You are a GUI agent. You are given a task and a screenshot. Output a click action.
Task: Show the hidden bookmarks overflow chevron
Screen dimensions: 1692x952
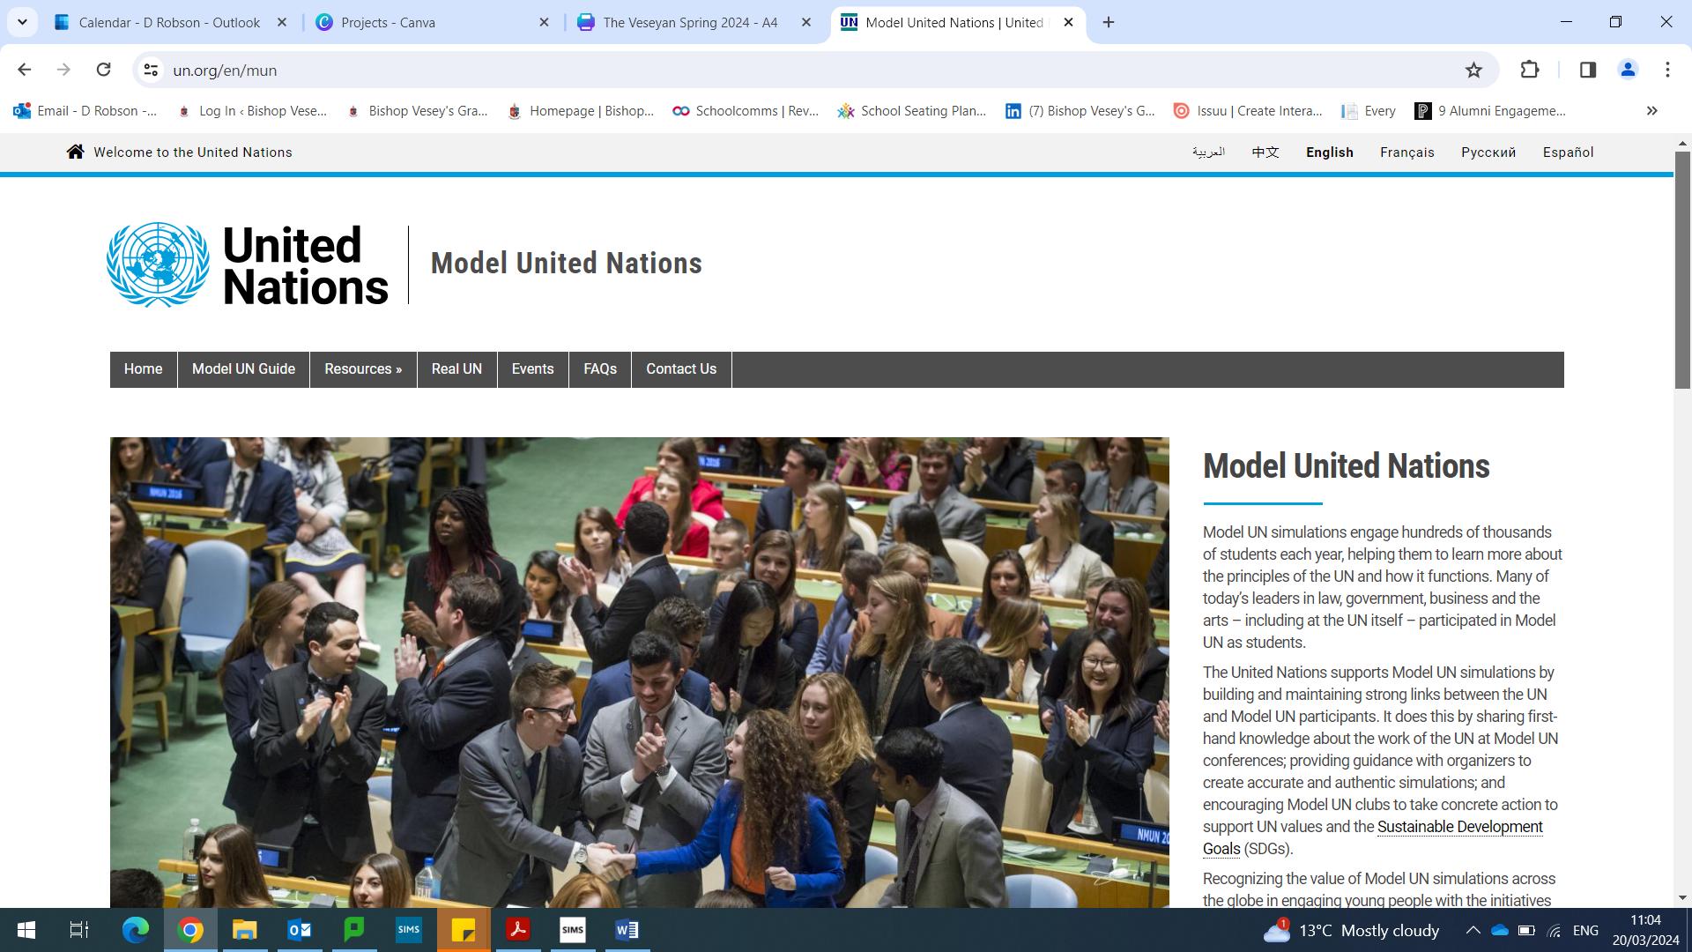(1651, 111)
